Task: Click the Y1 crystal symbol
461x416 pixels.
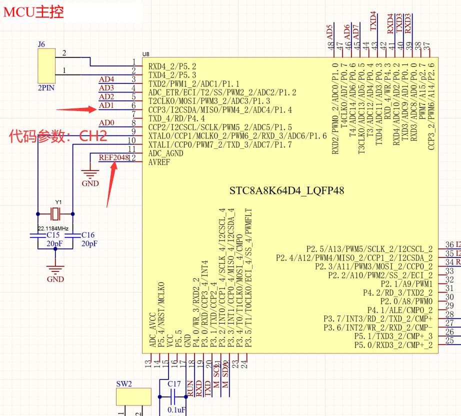Action: point(55,213)
